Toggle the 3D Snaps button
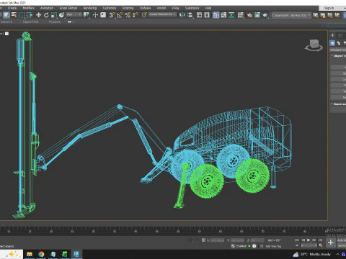 [x=112, y=15]
